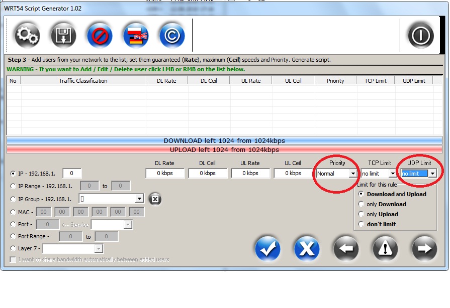The image size is (450, 308).
Task: Click the UL Rate column header in list
Action: point(251,81)
